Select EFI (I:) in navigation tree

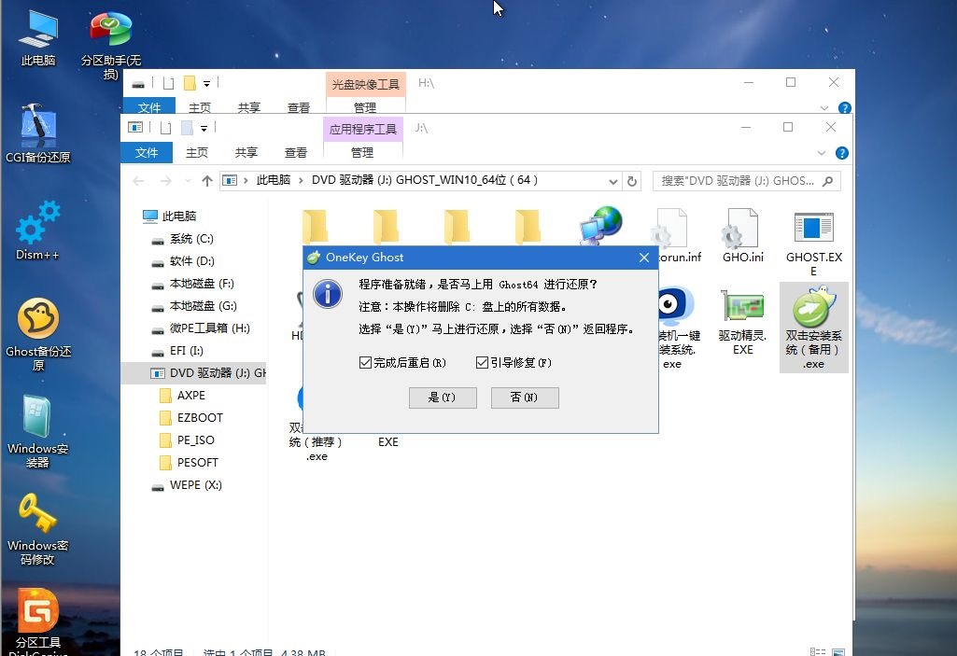(x=186, y=351)
